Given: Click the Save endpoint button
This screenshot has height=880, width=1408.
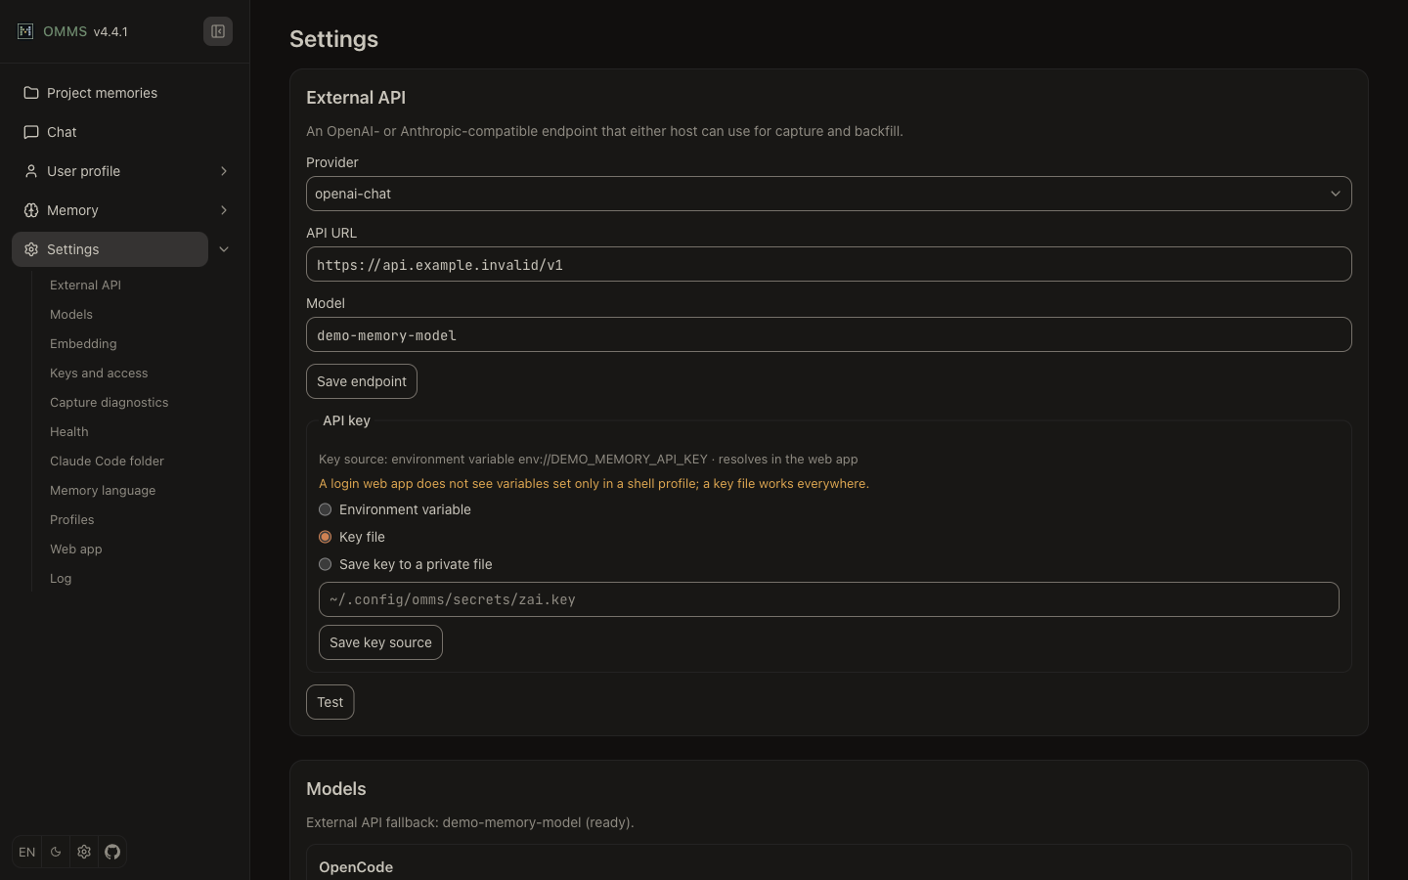Looking at the screenshot, I should 362,381.
